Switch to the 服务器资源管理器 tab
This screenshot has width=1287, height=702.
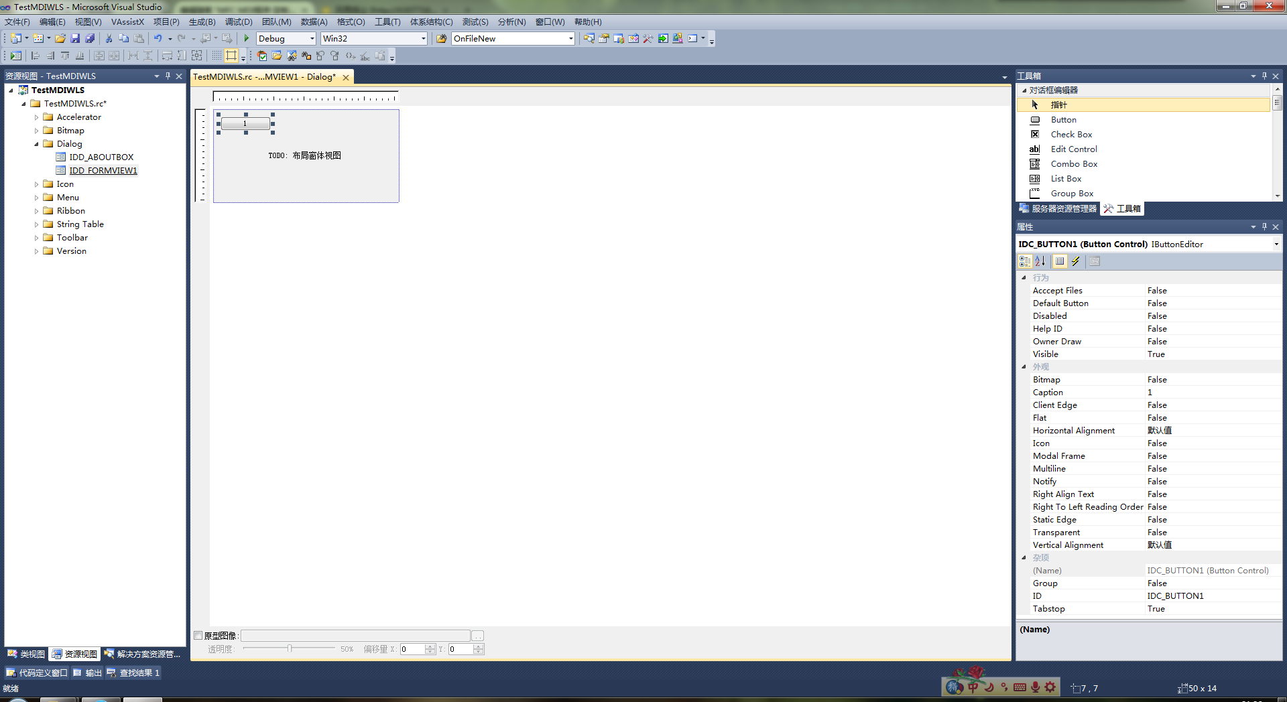[1058, 209]
